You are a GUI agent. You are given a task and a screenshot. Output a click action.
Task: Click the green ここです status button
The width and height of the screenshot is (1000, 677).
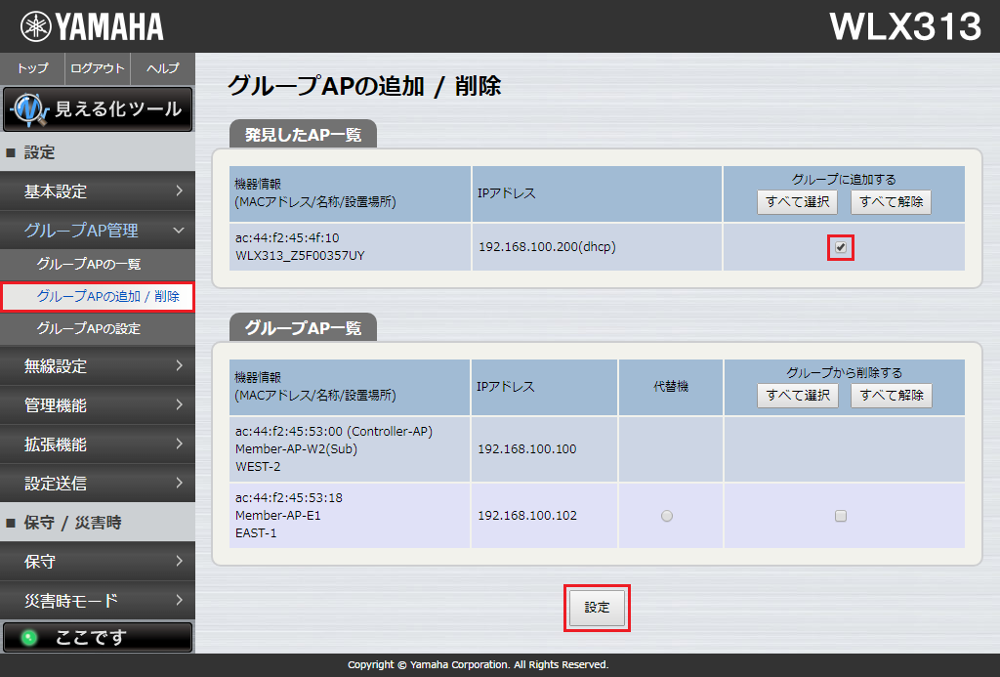[x=98, y=636]
